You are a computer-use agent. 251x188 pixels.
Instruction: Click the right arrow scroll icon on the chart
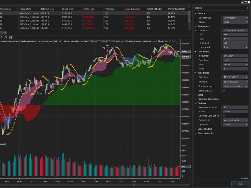click(x=176, y=43)
